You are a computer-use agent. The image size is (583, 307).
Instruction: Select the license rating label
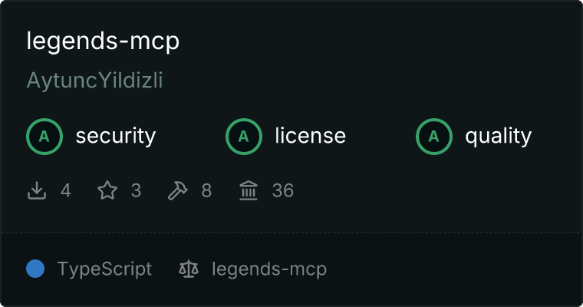pyautogui.click(x=311, y=136)
